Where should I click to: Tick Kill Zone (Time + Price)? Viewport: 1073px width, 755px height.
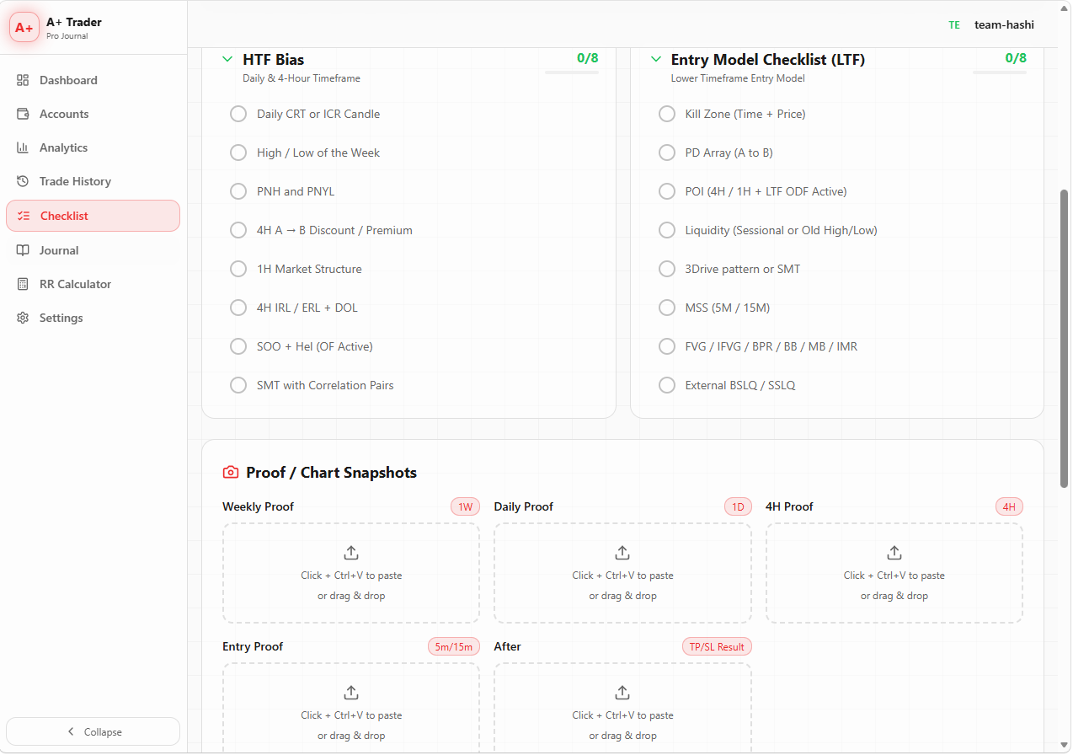[667, 114]
